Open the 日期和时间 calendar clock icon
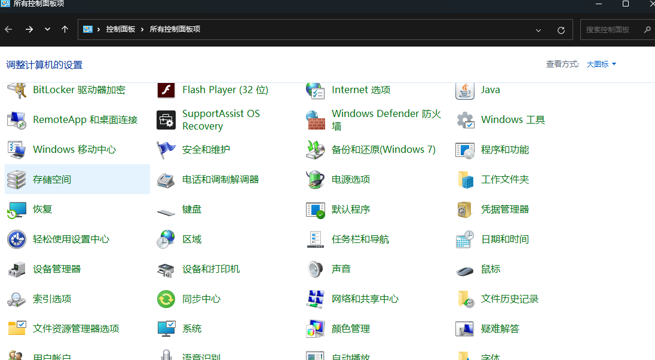 pos(465,239)
